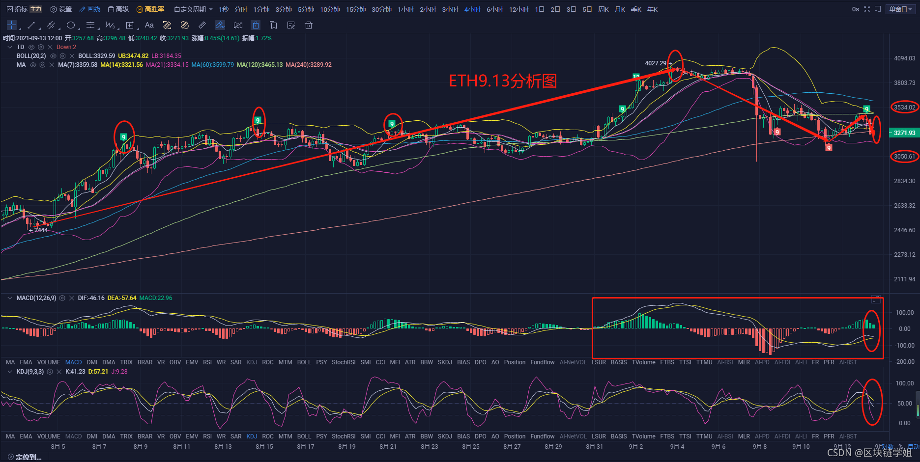
Task: Open settings gear of TD indicator
Action: pyautogui.click(x=41, y=47)
